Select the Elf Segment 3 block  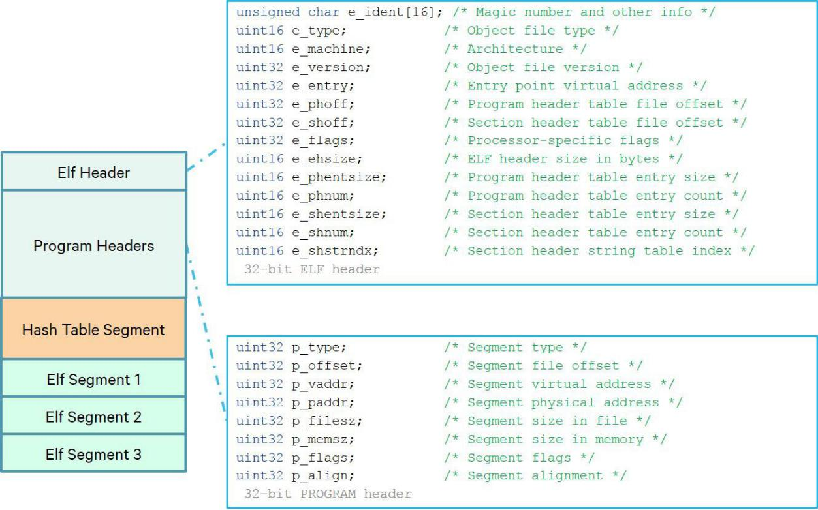93,454
